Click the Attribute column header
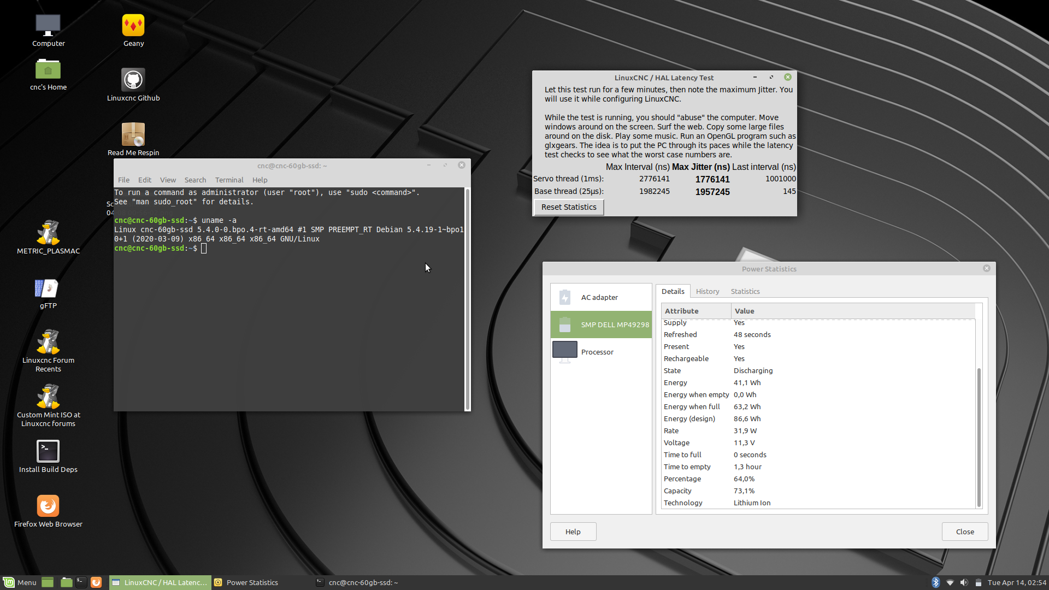Screen dimensions: 1049x590 click(x=696, y=311)
